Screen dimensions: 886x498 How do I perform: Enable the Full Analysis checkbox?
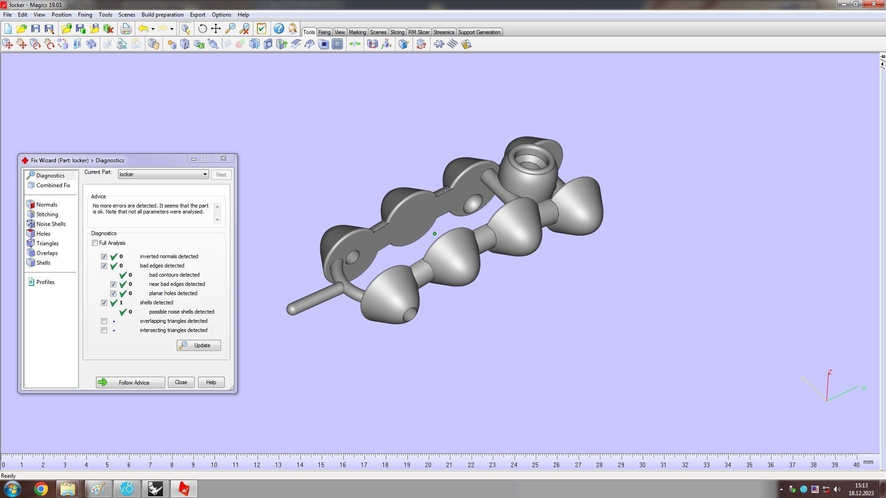(95, 243)
